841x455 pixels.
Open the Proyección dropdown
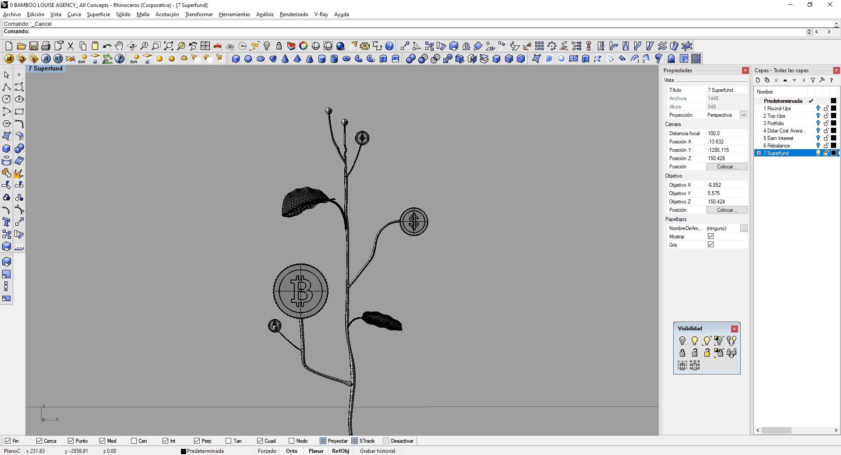(743, 115)
